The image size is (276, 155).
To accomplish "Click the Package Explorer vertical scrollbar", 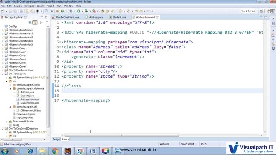I will coord(48,77).
